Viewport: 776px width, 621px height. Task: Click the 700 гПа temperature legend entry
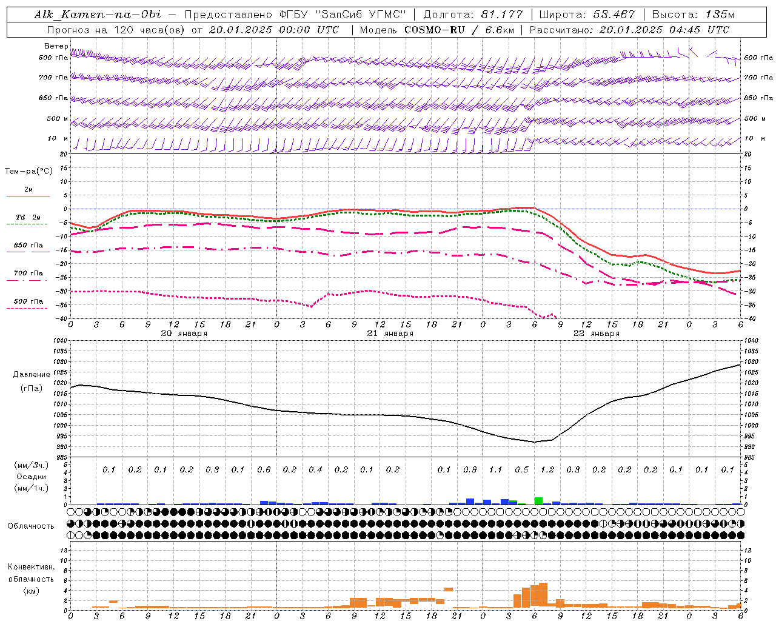[x=28, y=275]
